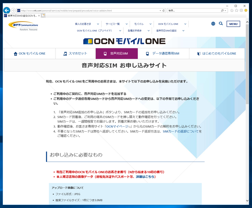Open the 詳細はこちら link
This screenshot has width=252, height=208.
145,177
